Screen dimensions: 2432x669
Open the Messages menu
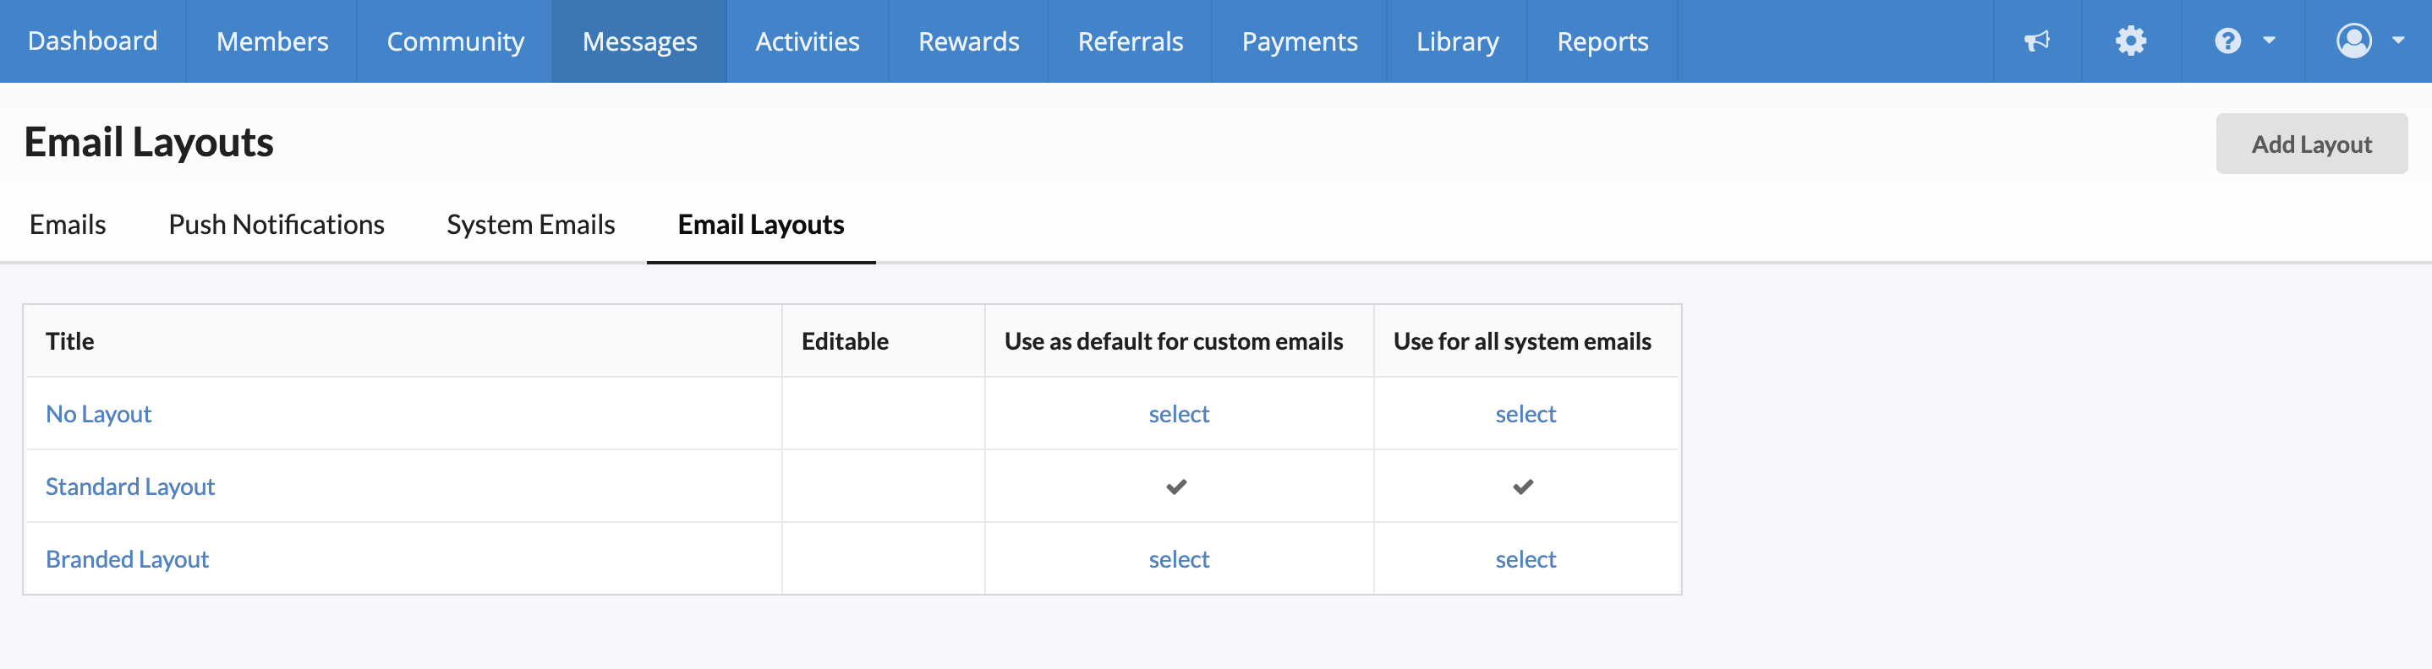(x=639, y=41)
